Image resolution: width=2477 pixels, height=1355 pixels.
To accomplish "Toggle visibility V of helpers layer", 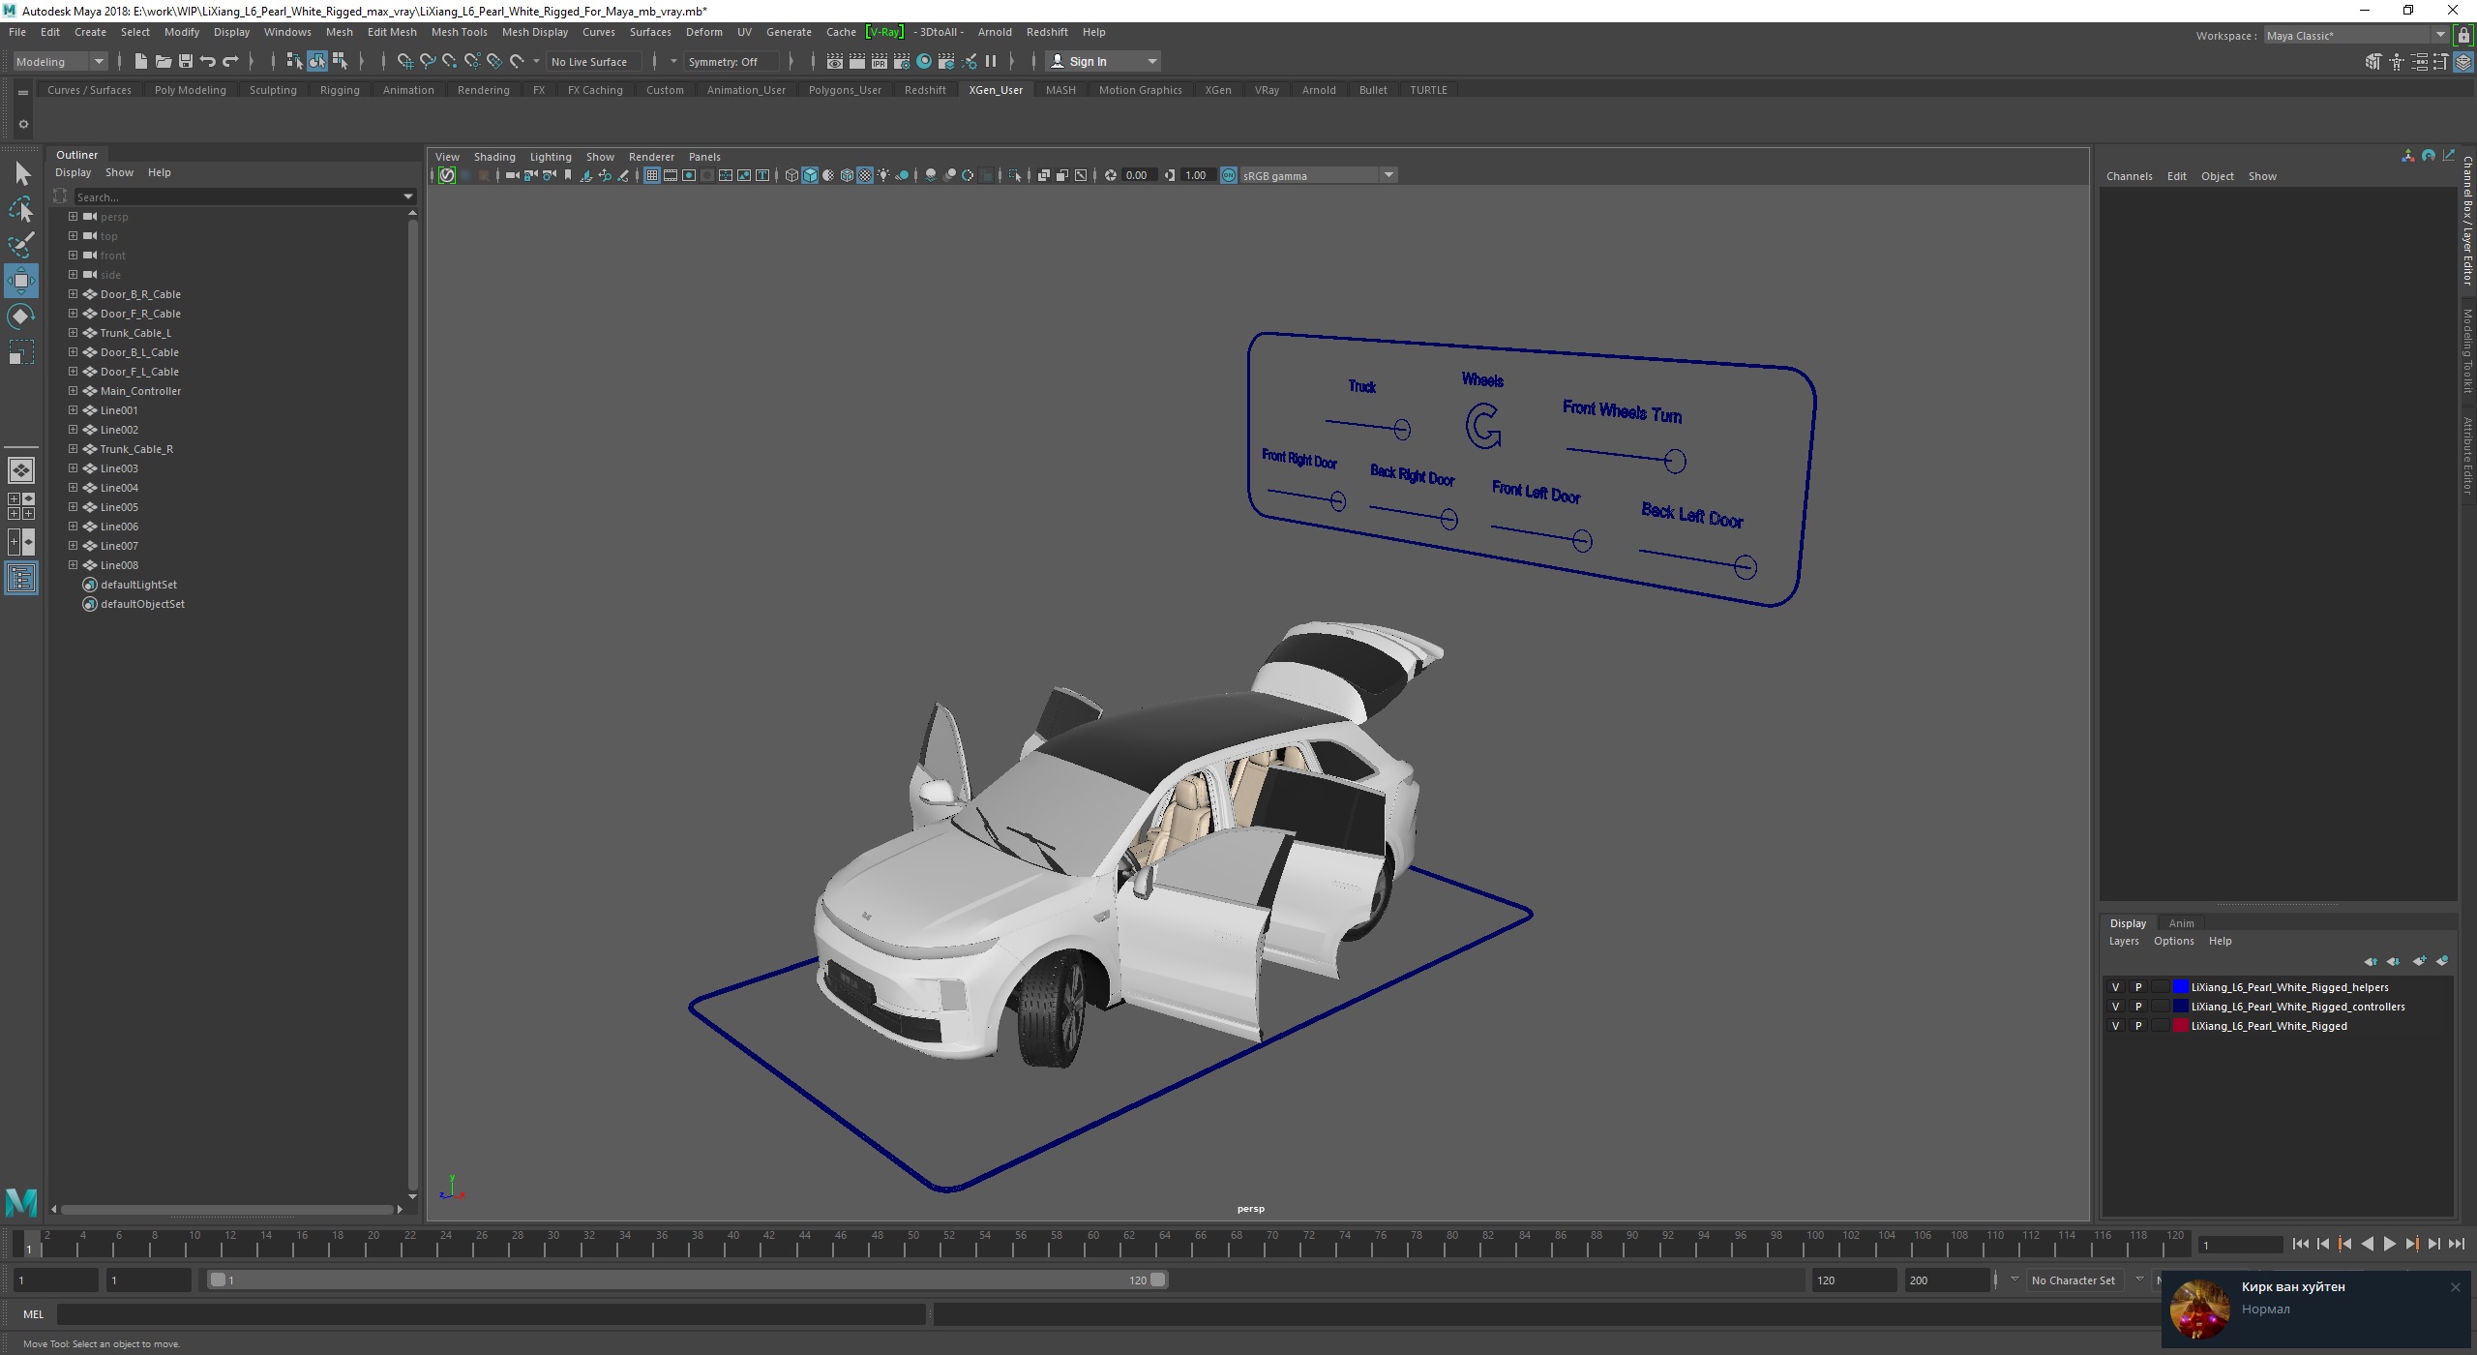I will coord(2115,987).
